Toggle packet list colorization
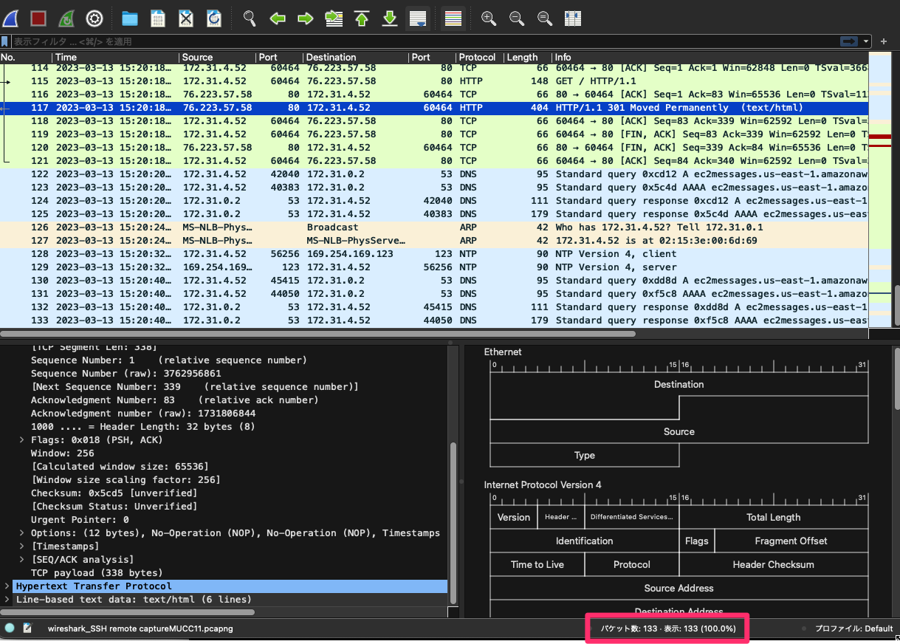Image resolution: width=900 pixels, height=644 pixels. point(453,18)
